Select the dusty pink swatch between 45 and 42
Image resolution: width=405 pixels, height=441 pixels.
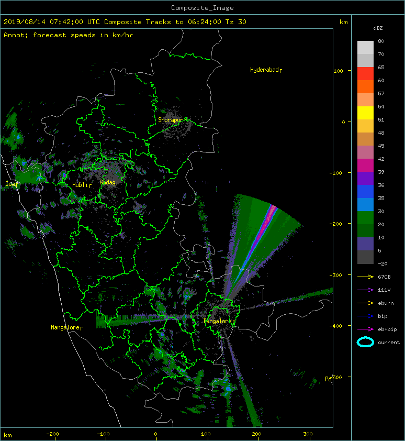[365, 152]
